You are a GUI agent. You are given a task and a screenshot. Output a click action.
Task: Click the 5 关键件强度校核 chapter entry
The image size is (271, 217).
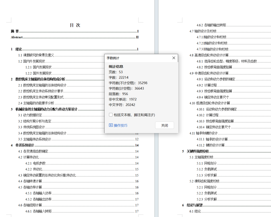pos(226,152)
